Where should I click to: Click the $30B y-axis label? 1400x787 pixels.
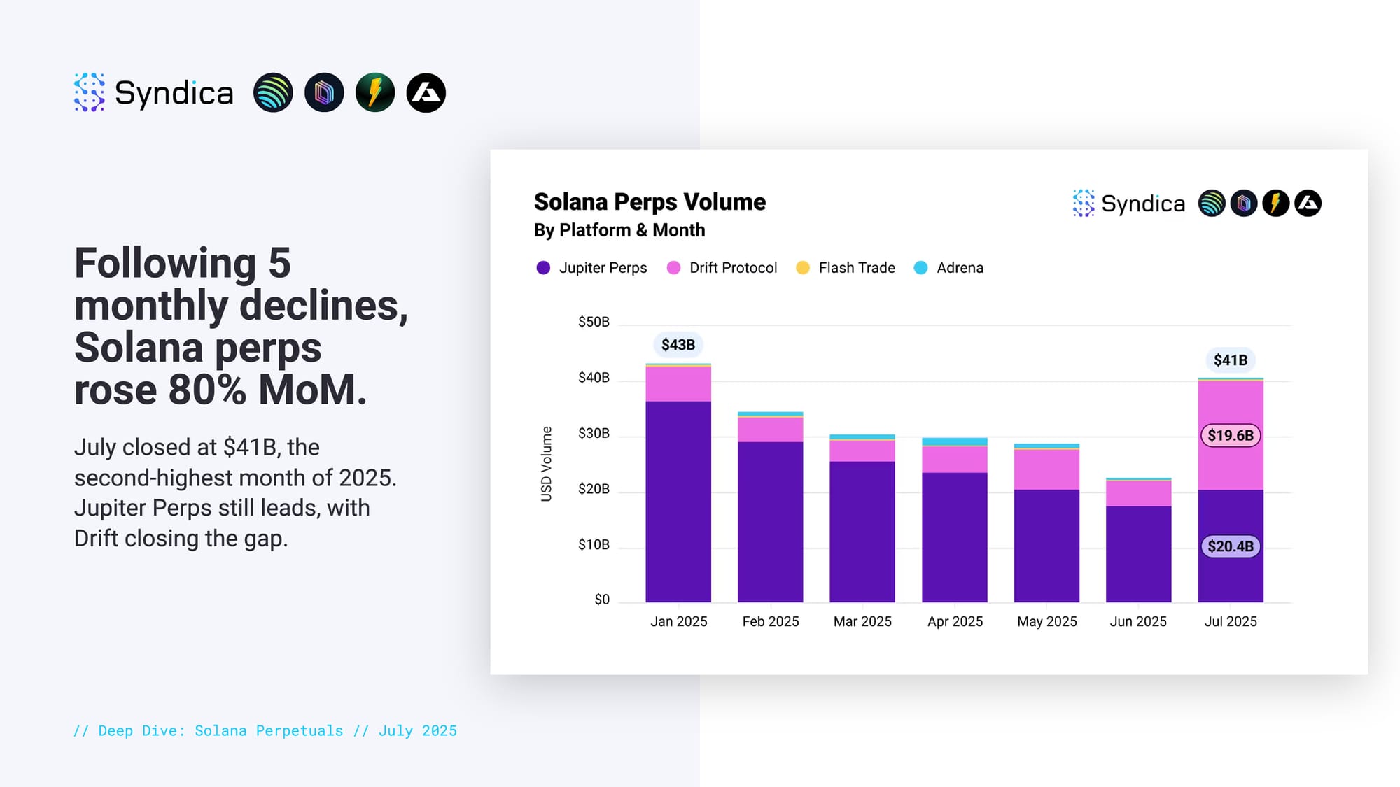594,433
